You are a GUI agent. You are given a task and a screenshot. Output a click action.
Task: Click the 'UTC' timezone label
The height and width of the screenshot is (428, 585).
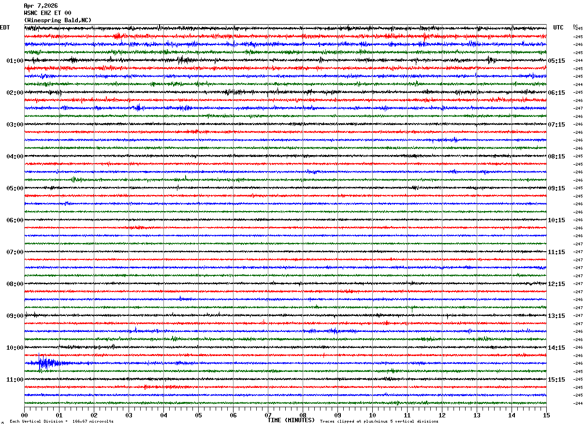(x=558, y=28)
